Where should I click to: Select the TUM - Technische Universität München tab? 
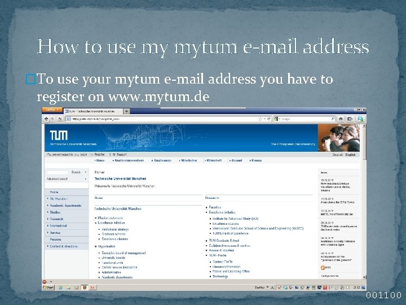(92, 111)
